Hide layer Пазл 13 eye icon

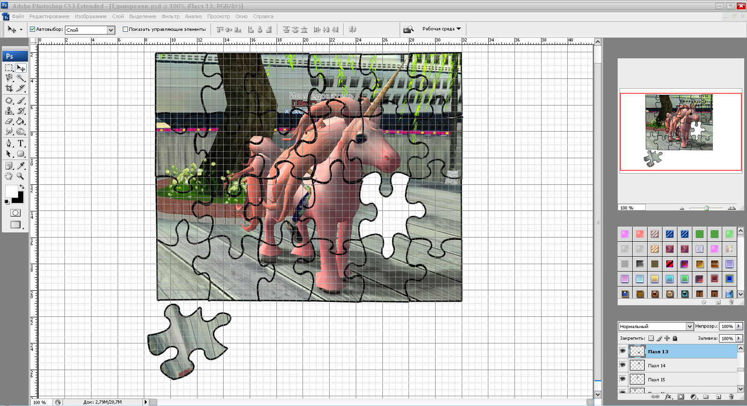(x=622, y=351)
